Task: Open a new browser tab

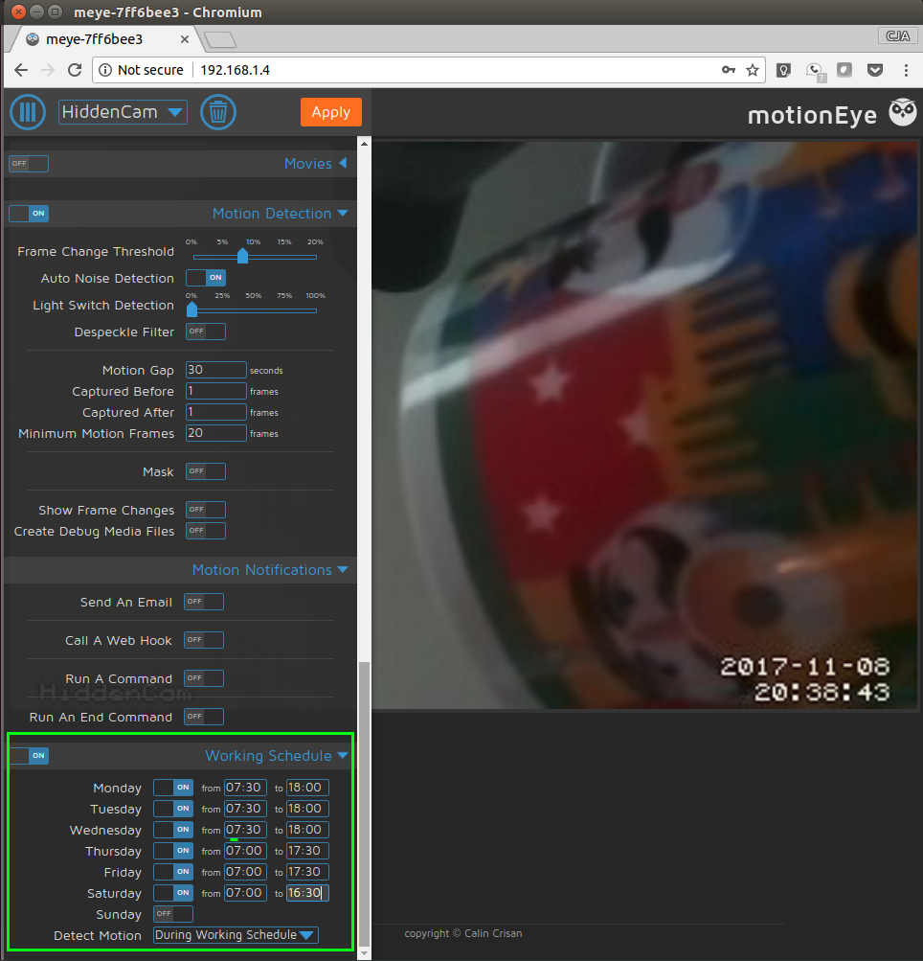Action: (x=220, y=40)
